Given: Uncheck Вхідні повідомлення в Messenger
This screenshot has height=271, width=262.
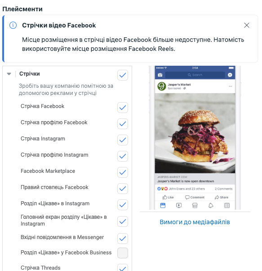Looking at the screenshot, I should (123, 239).
